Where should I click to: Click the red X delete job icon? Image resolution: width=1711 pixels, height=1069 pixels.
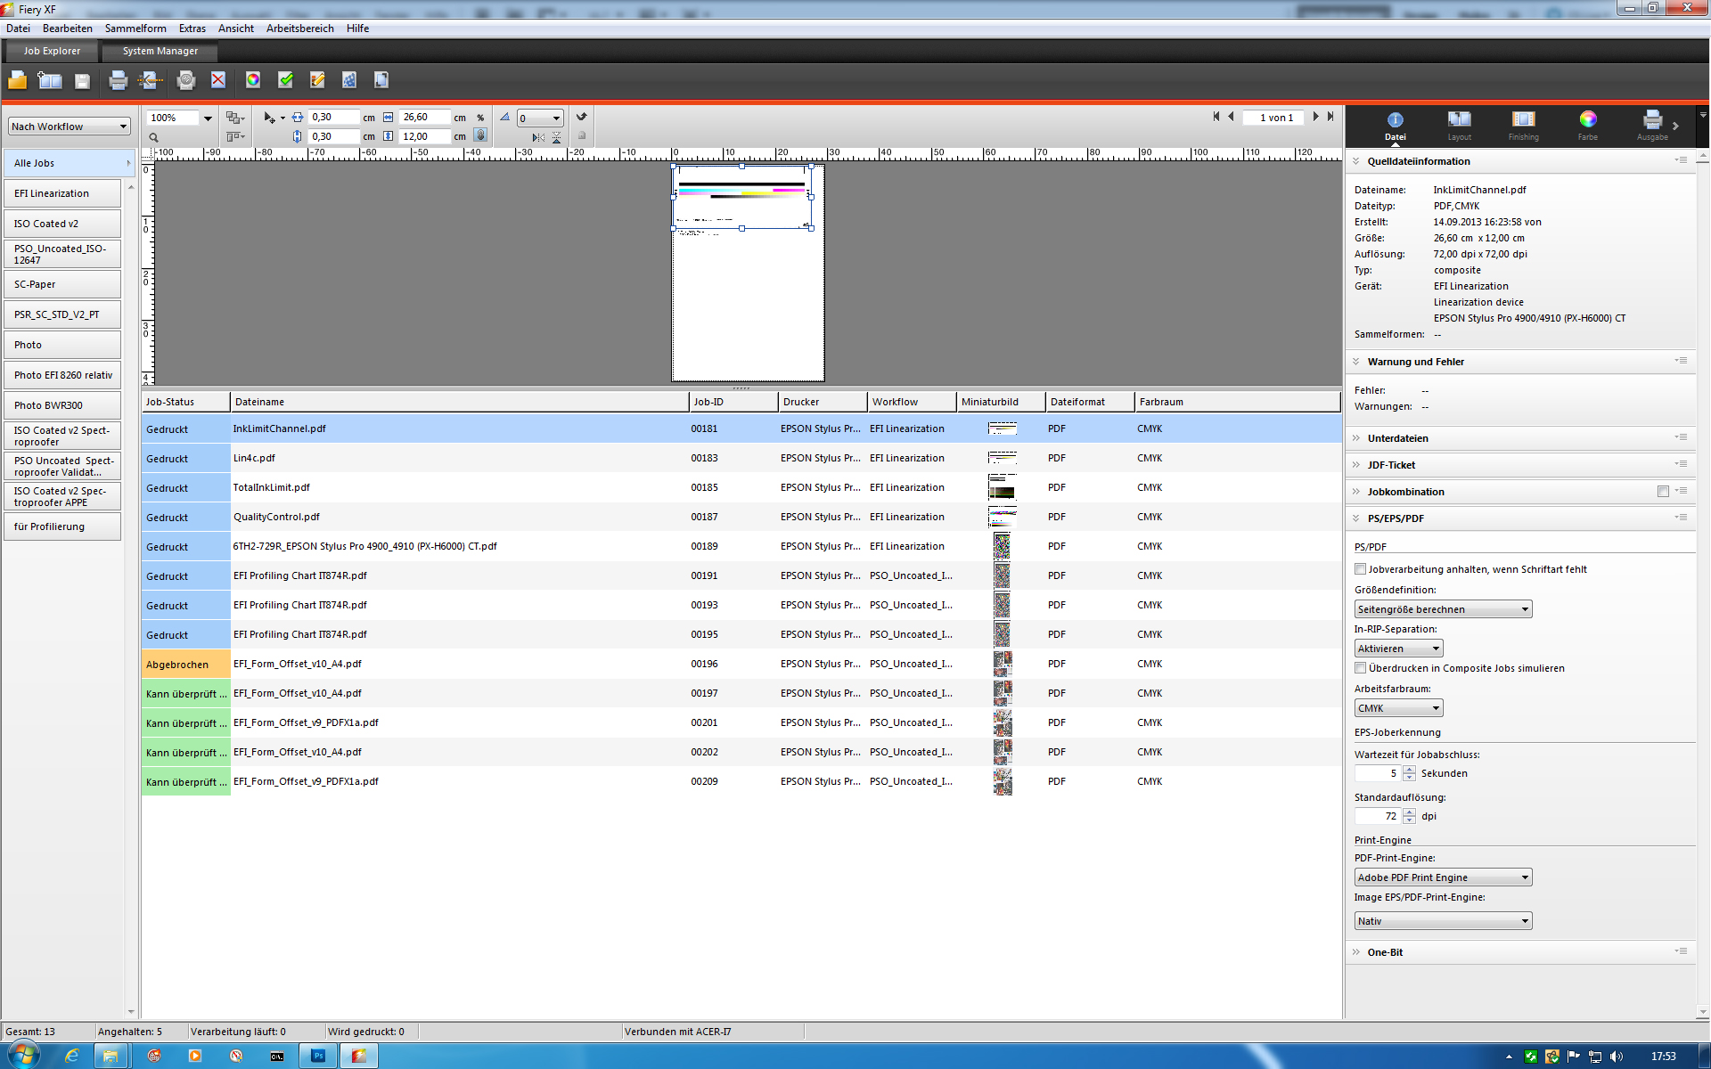coord(218,80)
